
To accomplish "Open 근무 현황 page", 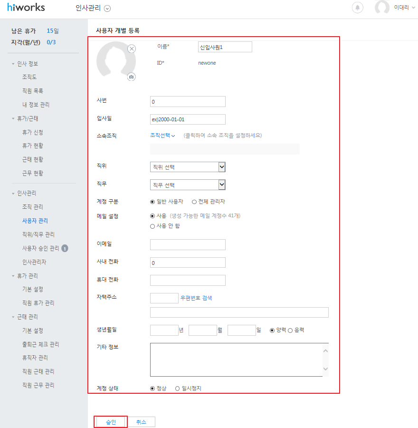I will tap(32, 173).
